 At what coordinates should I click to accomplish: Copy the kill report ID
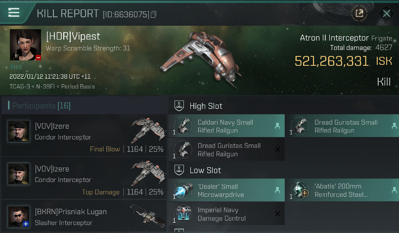tap(154, 14)
